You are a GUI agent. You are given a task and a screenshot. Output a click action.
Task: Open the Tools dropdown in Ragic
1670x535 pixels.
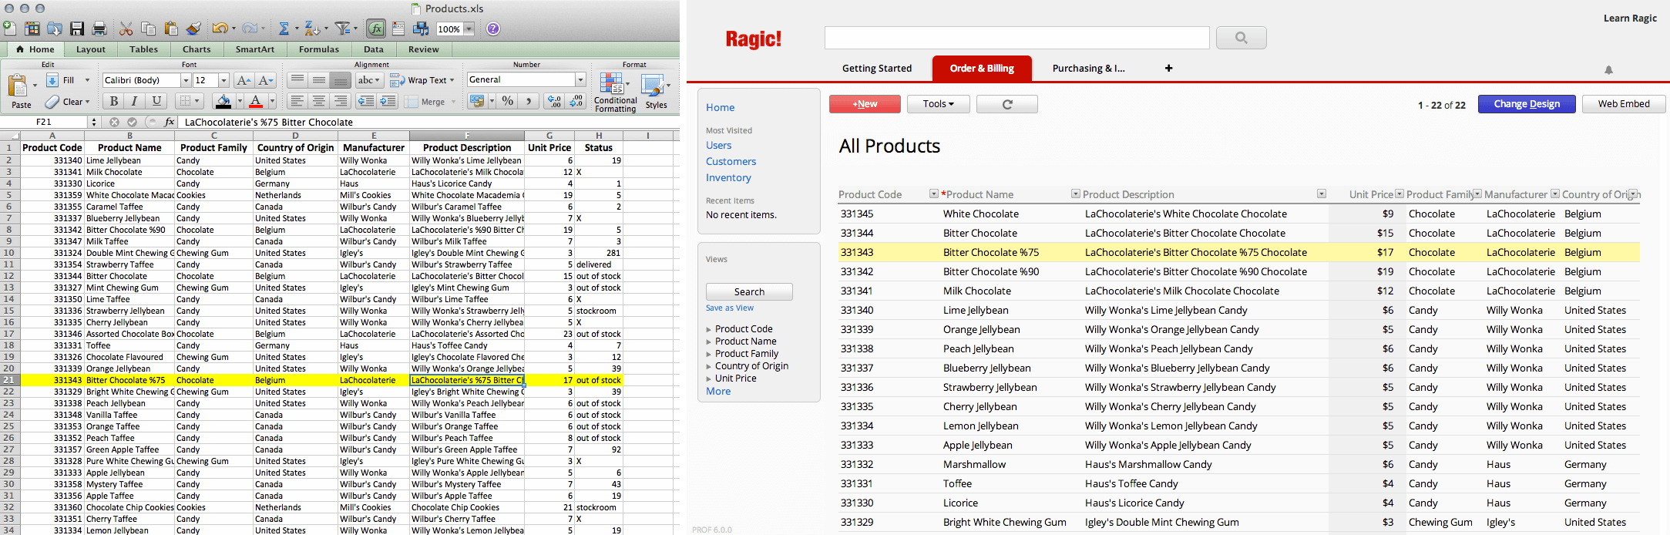pos(938,104)
